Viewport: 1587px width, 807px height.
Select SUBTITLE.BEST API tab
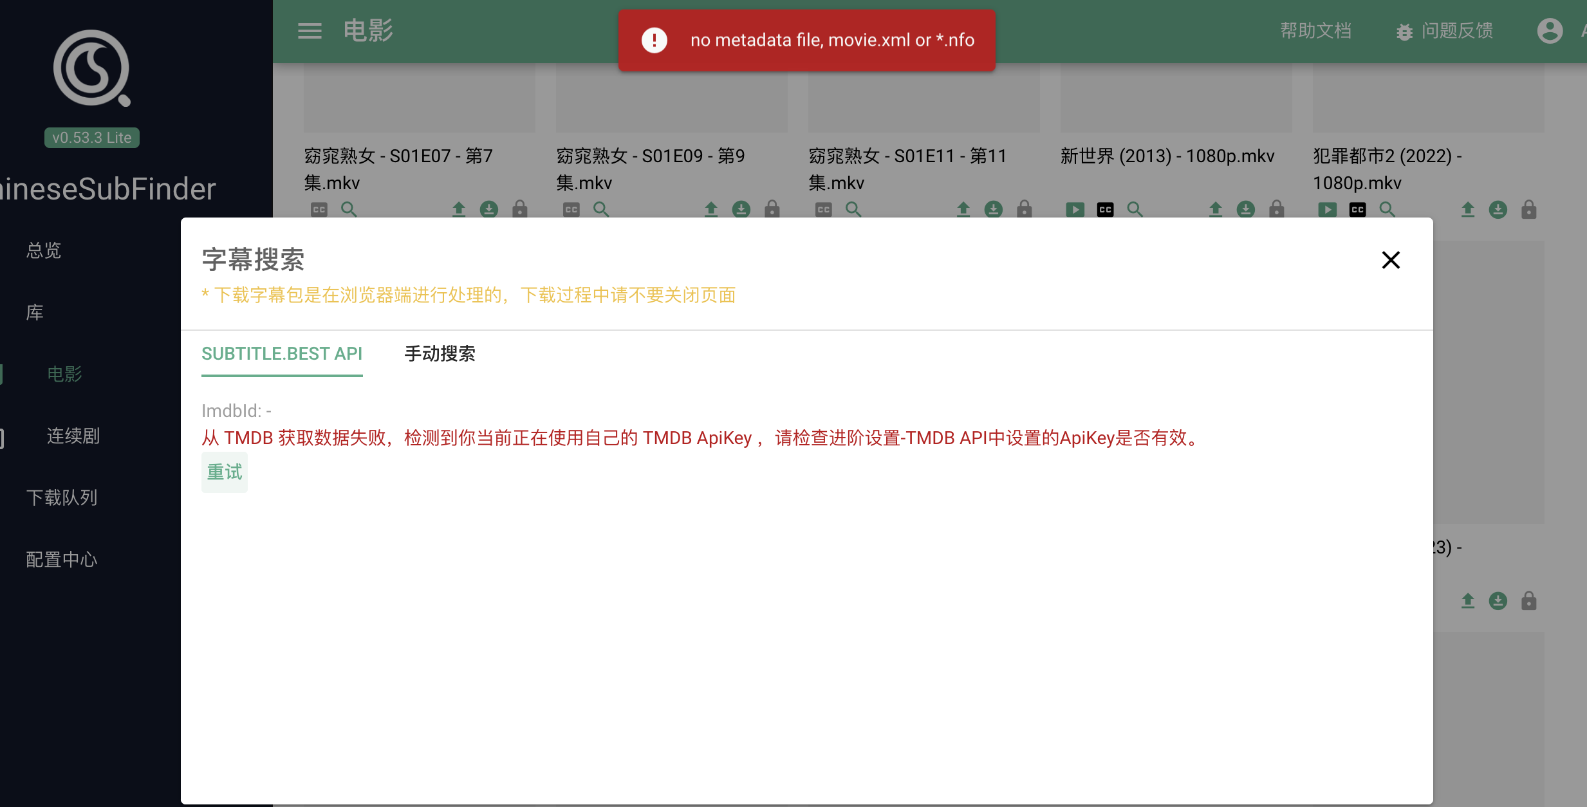pos(282,354)
